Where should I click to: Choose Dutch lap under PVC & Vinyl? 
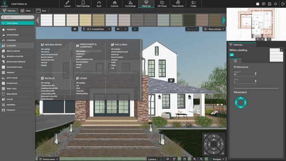[x=115, y=55]
